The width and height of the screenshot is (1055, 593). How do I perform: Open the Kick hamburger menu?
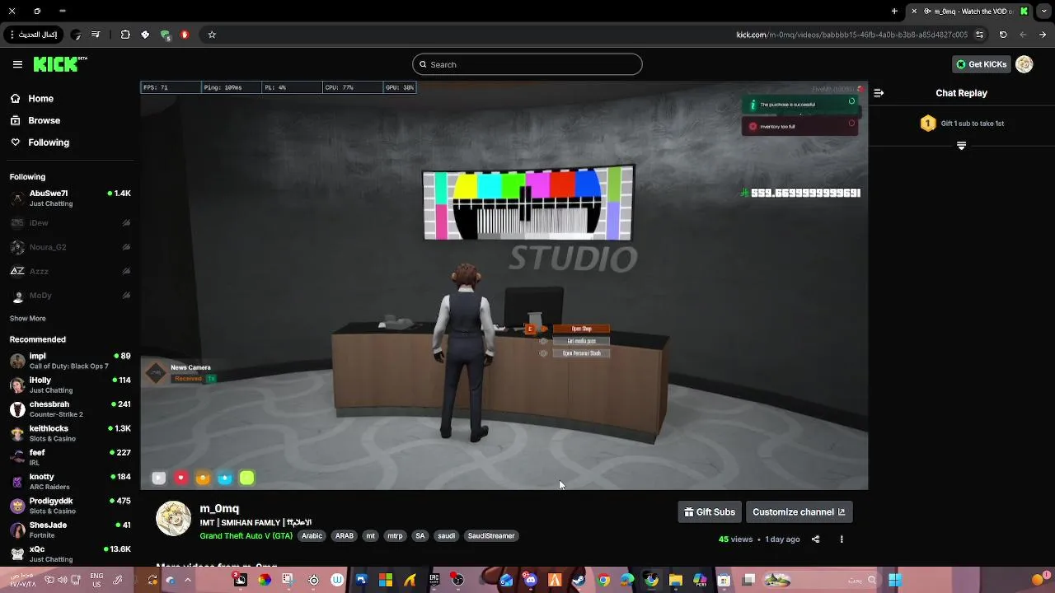tap(17, 64)
